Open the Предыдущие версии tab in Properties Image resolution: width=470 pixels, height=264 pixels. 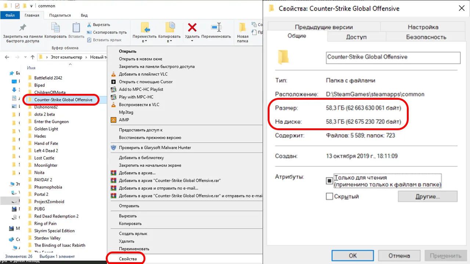(x=324, y=27)
